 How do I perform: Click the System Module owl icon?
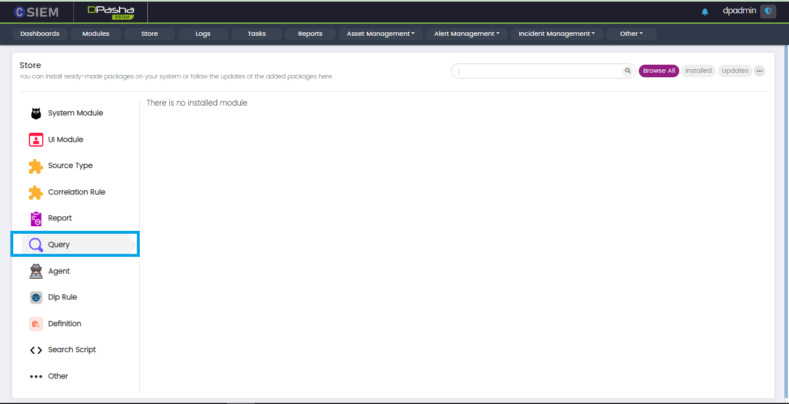tap(36, 113)
